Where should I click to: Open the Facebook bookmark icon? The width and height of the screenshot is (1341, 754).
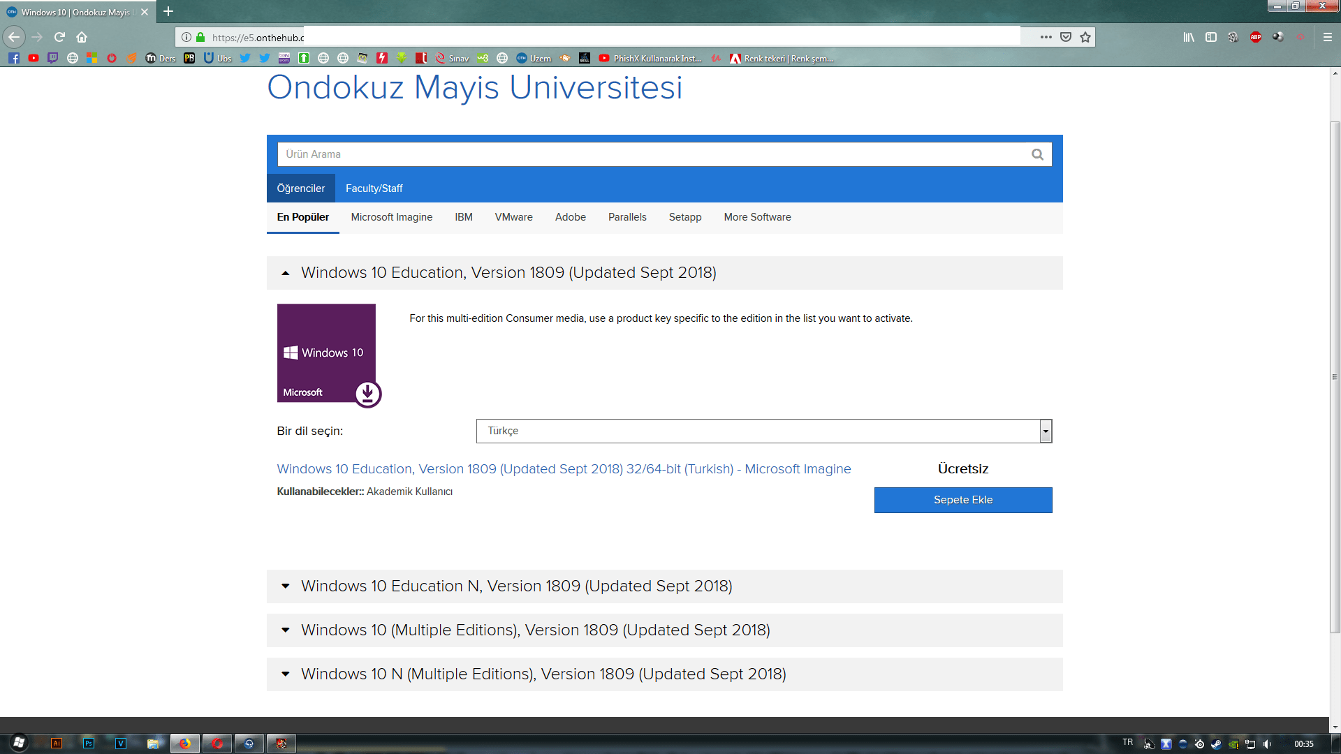[14, 58]
